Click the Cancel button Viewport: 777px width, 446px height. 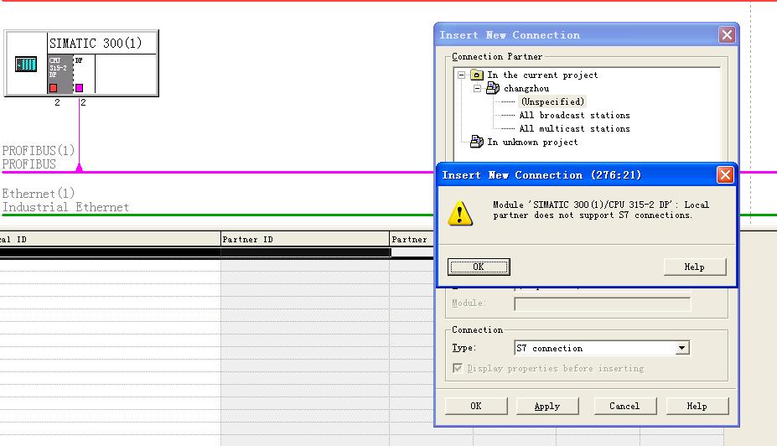[x=624, y=406]
